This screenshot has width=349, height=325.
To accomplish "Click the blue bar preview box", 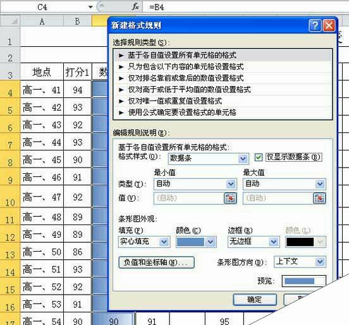I will point(304,281).
